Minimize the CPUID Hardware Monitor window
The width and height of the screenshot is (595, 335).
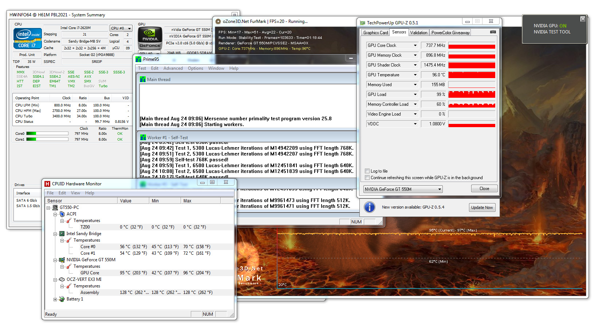202,182
